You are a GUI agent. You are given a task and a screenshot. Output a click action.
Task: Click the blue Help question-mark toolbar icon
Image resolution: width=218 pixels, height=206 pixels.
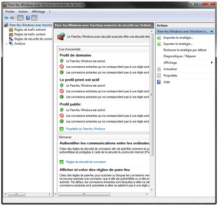point(28,18)
